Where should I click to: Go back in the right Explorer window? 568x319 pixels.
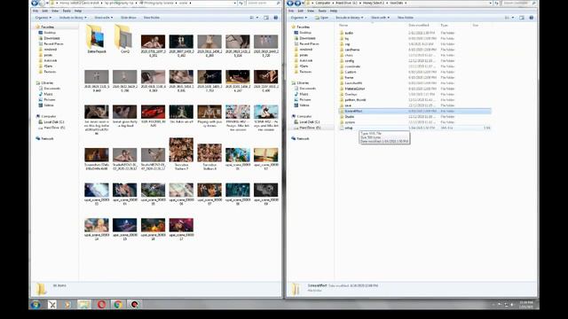coord(290,3)
